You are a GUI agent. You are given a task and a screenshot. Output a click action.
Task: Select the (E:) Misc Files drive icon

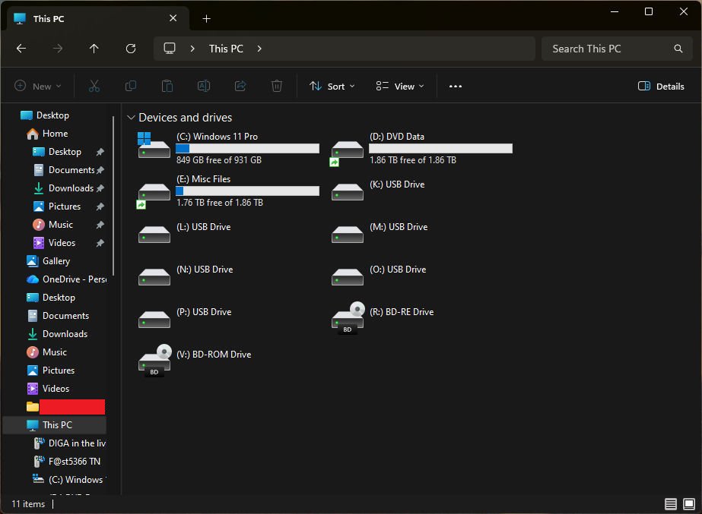(154, 195)
